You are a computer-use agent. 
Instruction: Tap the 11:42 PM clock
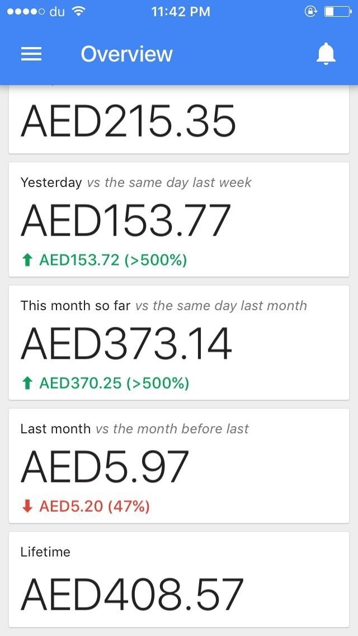[181, 11]
